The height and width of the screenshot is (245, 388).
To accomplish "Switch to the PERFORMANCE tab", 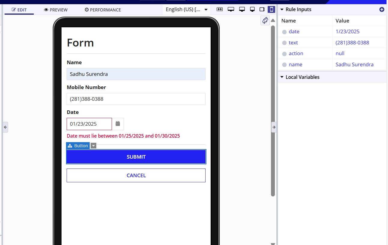I will pos(103,10).
